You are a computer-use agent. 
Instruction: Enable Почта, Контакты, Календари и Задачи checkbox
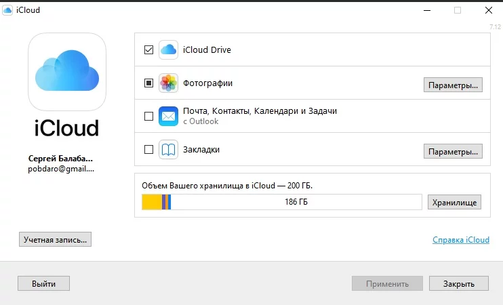coord(149,117)
